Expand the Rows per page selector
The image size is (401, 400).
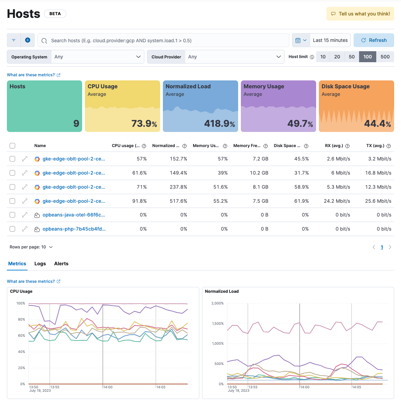tap(31, 247)
